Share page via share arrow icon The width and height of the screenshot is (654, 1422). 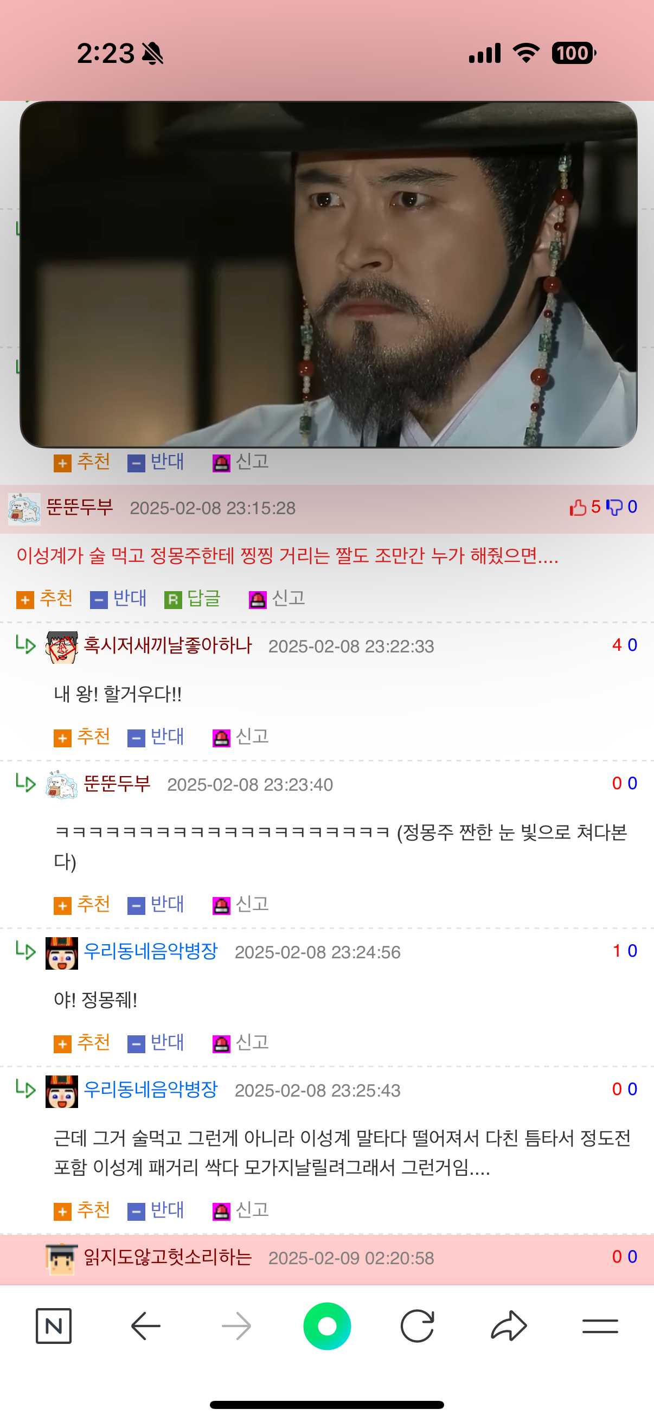point(509,1325)
